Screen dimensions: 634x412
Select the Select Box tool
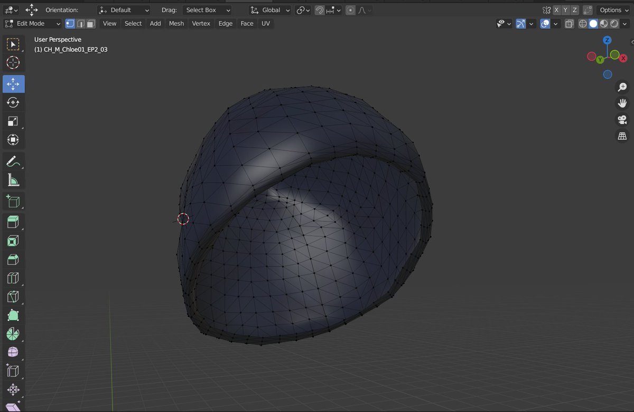click(x=13, y=44)
